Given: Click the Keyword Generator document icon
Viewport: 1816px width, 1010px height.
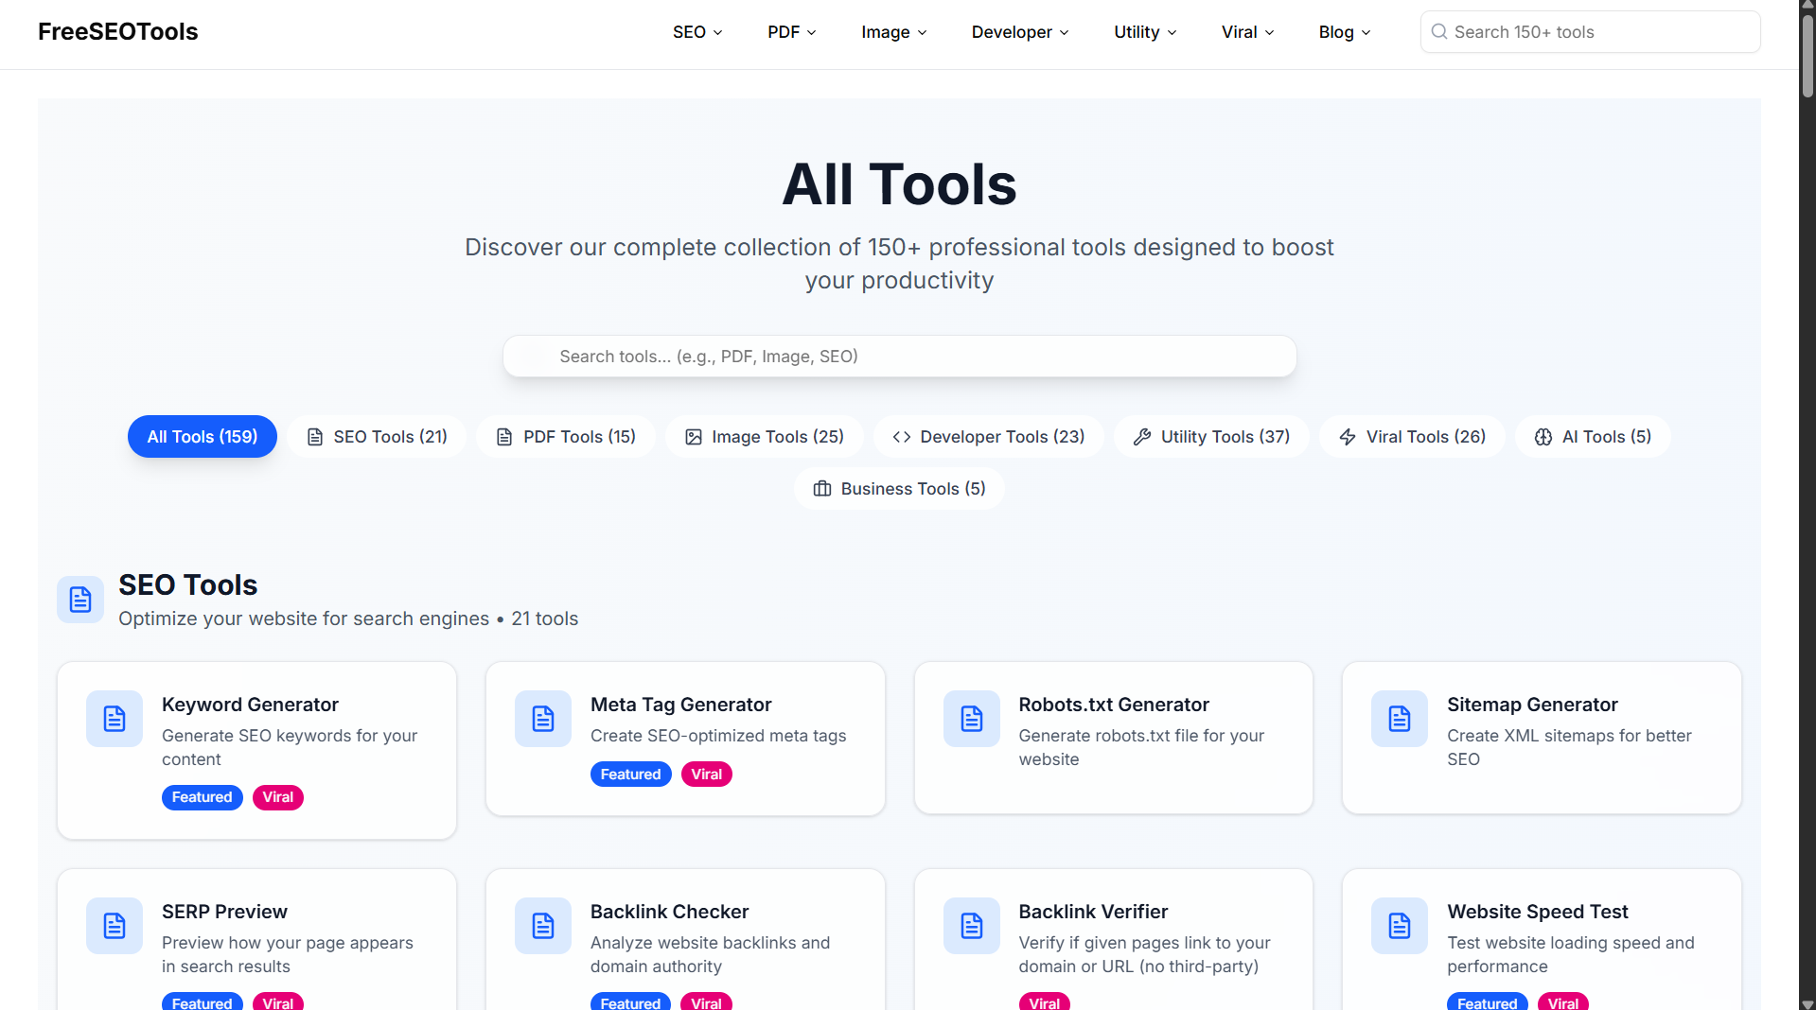Looking at the screenshot, I should (114, 719).
